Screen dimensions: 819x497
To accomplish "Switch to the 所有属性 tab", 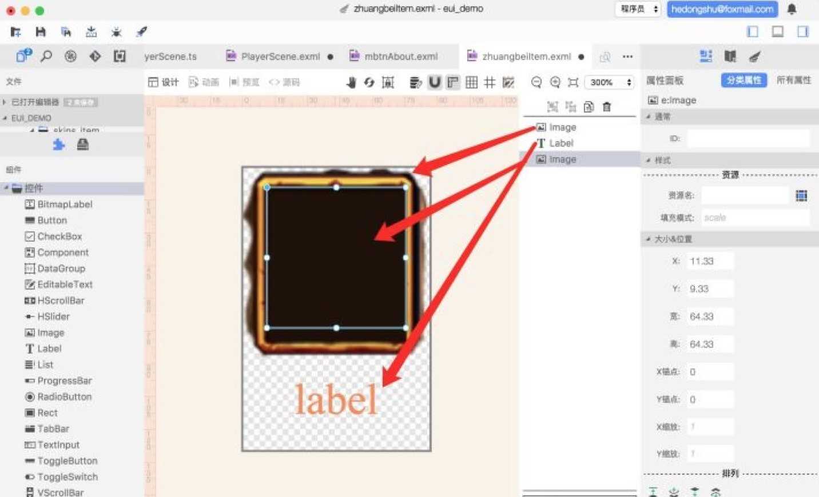I will (x=793, y=81).
